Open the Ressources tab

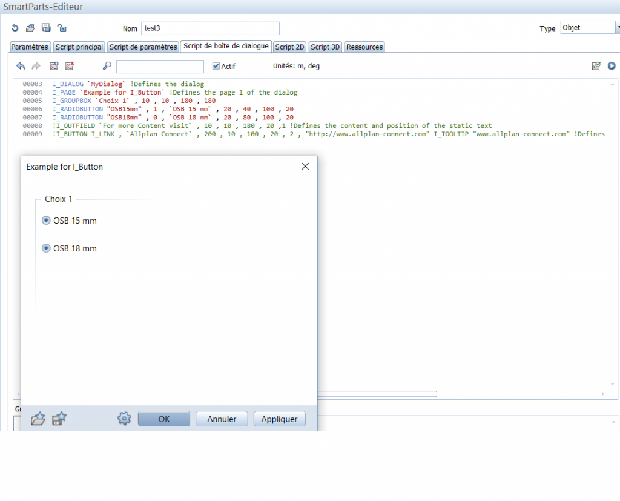coord(364,47)
